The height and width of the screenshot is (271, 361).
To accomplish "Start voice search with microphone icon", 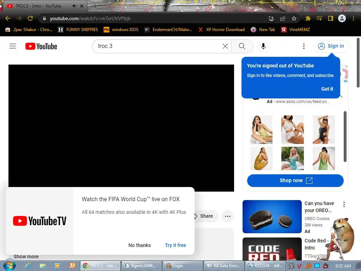I will coord(263,46).
